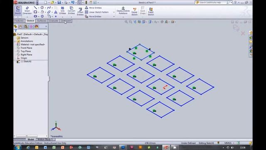266x150 pixels.
Task: Click the Open file icon
Action: 52,2
